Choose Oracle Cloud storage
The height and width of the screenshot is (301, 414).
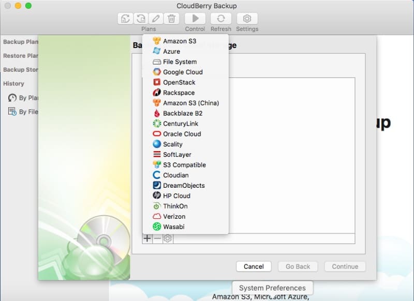click(185, 134)
